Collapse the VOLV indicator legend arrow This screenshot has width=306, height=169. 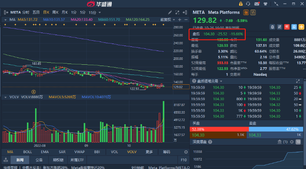[5, 97]
